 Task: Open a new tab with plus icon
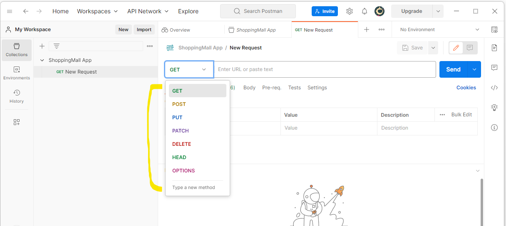click(x=367, y=29)
